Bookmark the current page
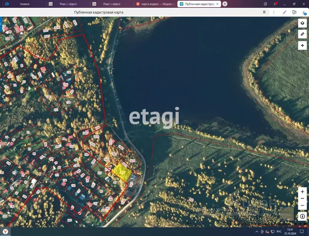The height and width of the screenshot is (236, 309). point(264,12)
